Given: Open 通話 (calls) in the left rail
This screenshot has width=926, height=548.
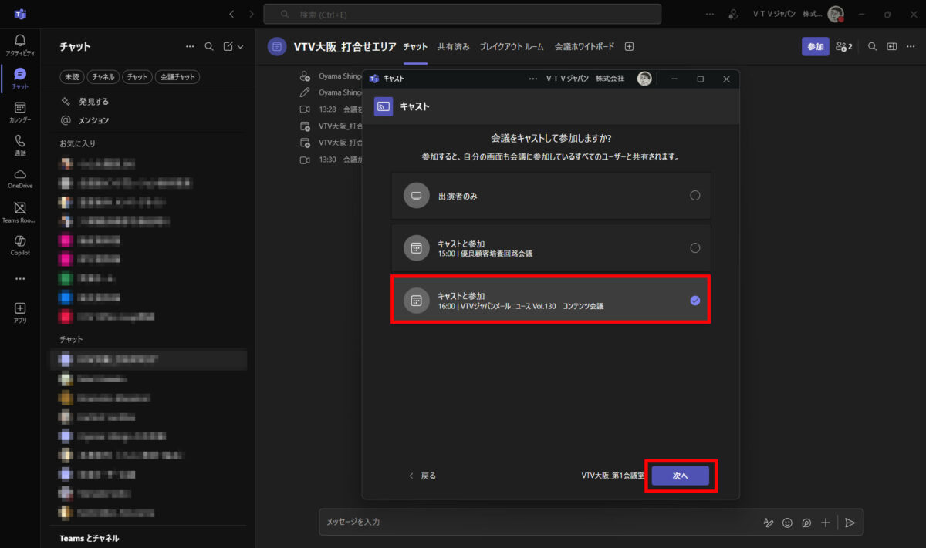Looking at the screenshot, I should click(x=20, y=146).
